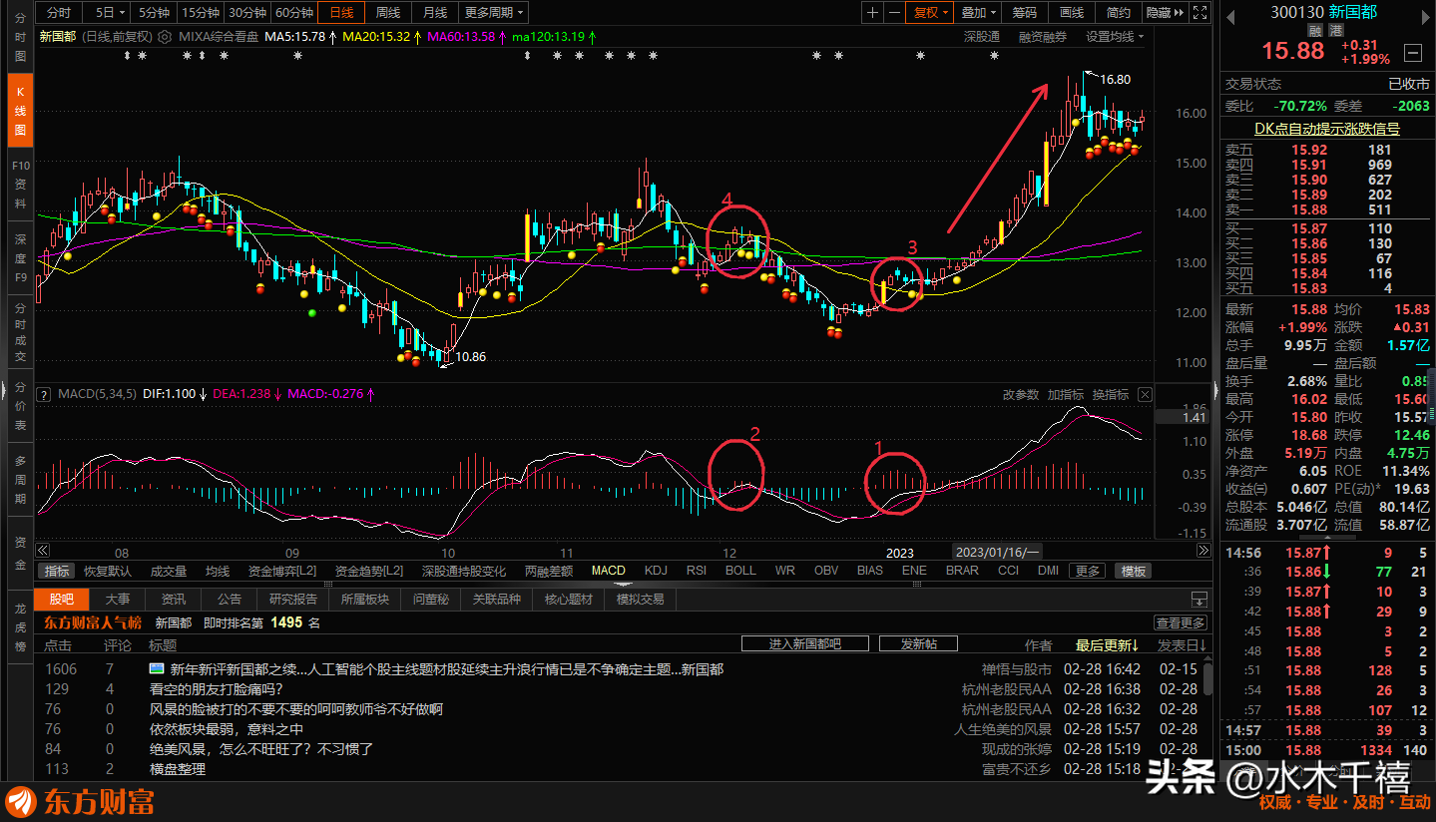Open 复权 adjustment dropdown
Viewport: 1436px width, 822px height.
point(932,13)
